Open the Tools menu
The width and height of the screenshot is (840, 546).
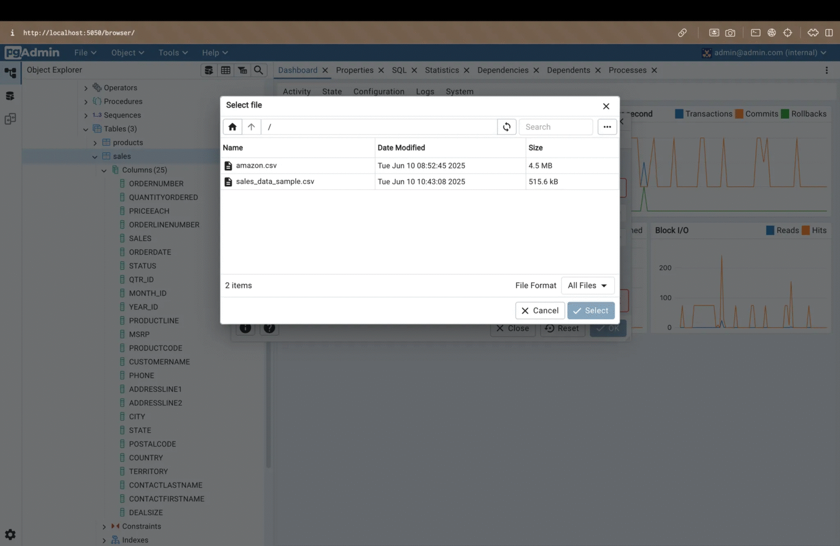coord(172,52)
